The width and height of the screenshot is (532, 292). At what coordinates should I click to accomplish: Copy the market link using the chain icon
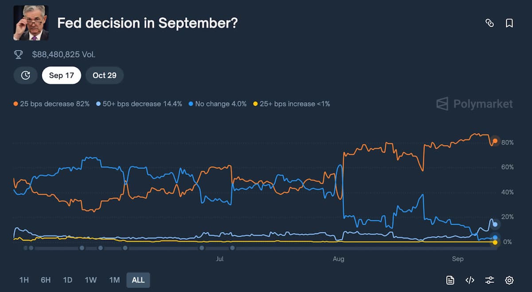tap(489, 23)
